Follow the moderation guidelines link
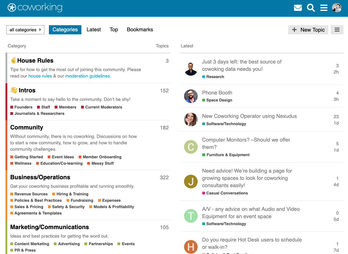Screen dimensions: 348x254 pyautogui.click(x=87, y=76)
